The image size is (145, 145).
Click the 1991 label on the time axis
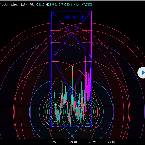coord(55,142)
